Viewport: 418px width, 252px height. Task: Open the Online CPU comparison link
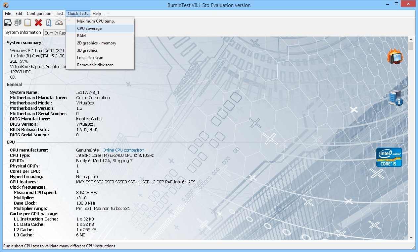point(123,150)
